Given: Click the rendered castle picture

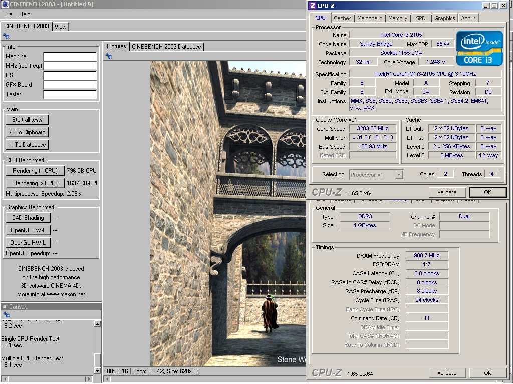Looking at the screenshot, I should (228, 214).
